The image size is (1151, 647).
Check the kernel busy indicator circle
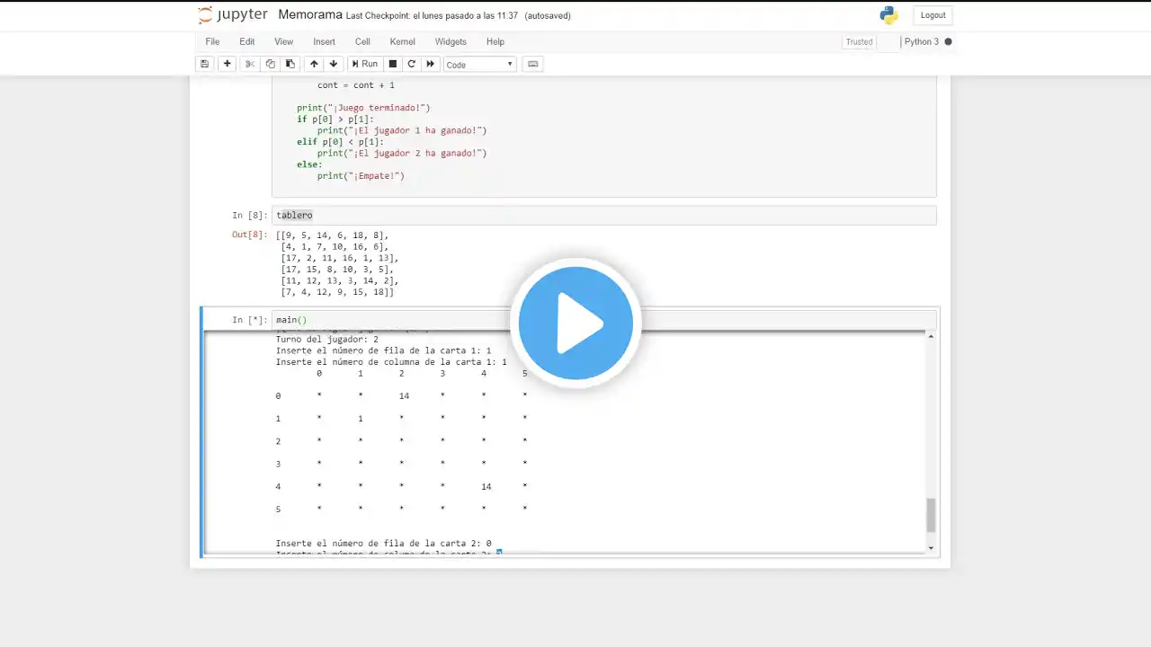(x=948, y=41)
